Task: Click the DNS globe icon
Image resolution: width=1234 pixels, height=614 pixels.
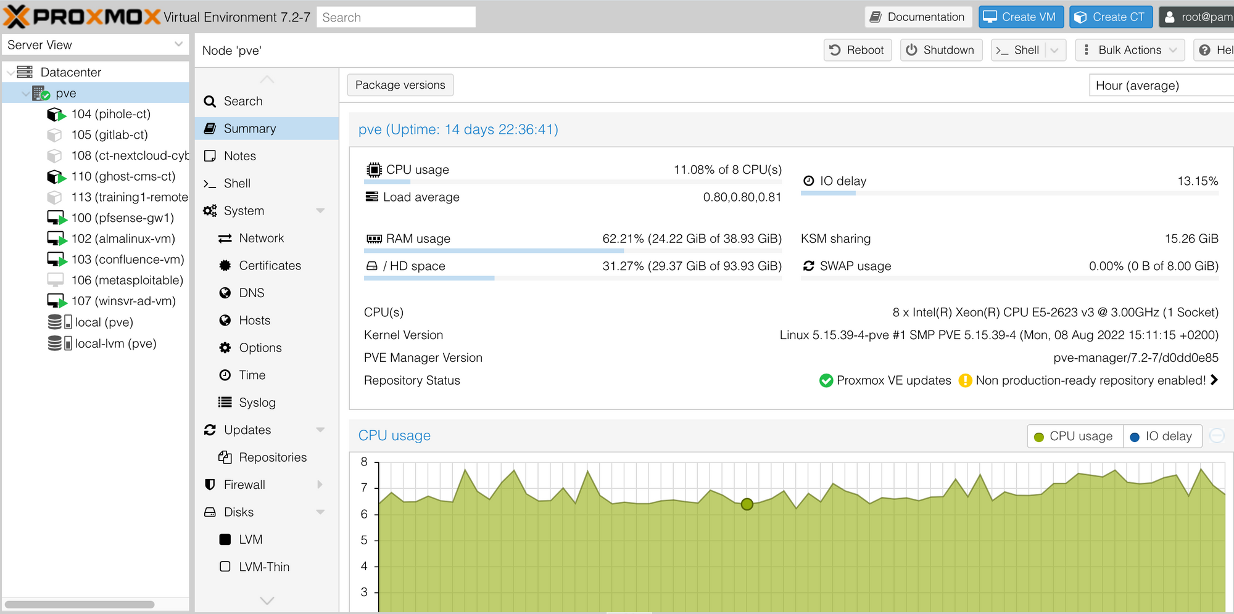Action: point(225,293)
